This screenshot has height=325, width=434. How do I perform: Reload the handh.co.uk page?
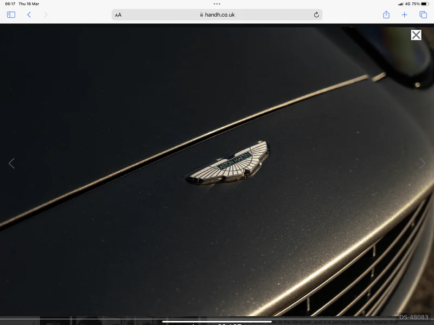pyautogui.click(x=316, y=15)
